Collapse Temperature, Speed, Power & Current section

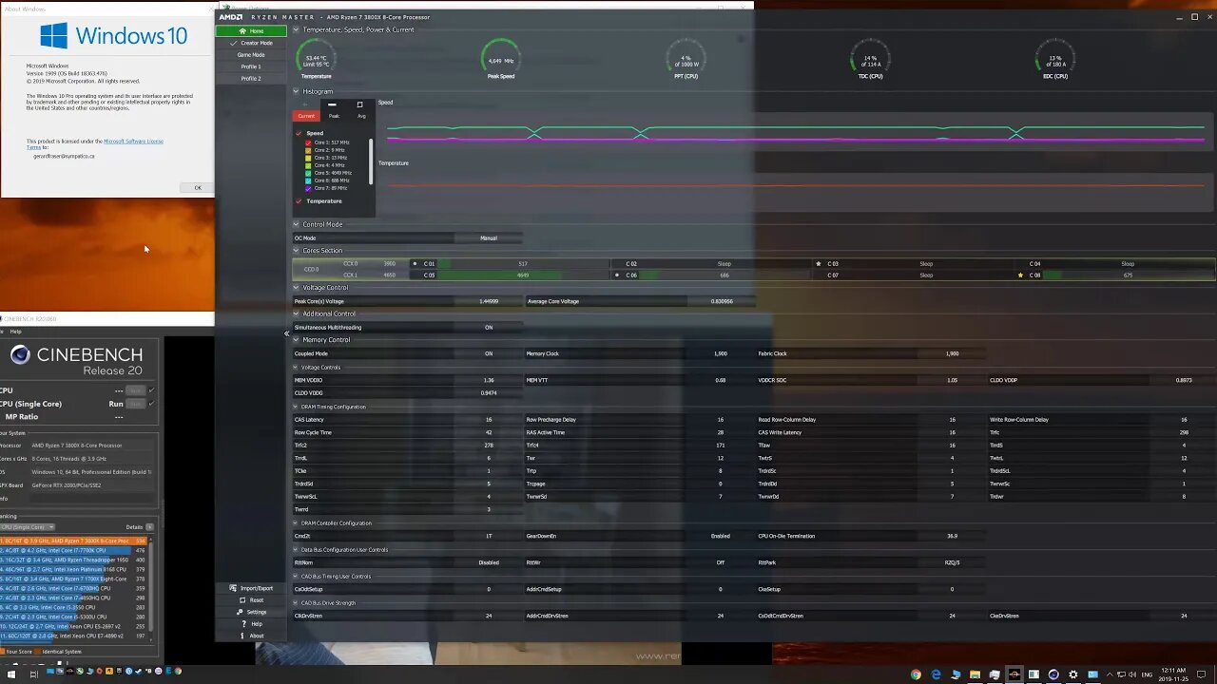pyautogui.click(x=297, y=29)
